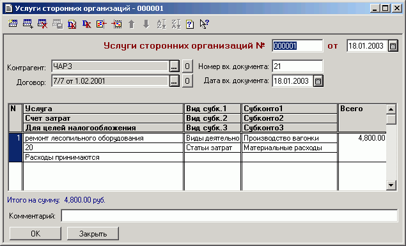Viewport: 406px width, 246px height.
Task: Click the document icon in title bar
Action: pyautogui.click(x=9, y=8)
